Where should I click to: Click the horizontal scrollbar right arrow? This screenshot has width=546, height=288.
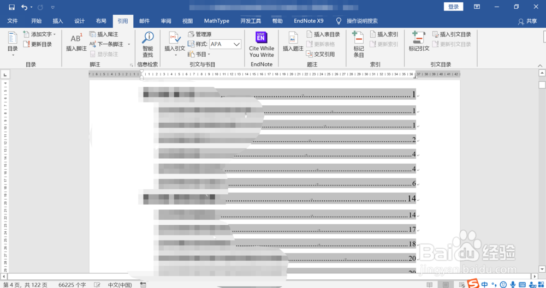pyautogui.click(x=535, y=277)
